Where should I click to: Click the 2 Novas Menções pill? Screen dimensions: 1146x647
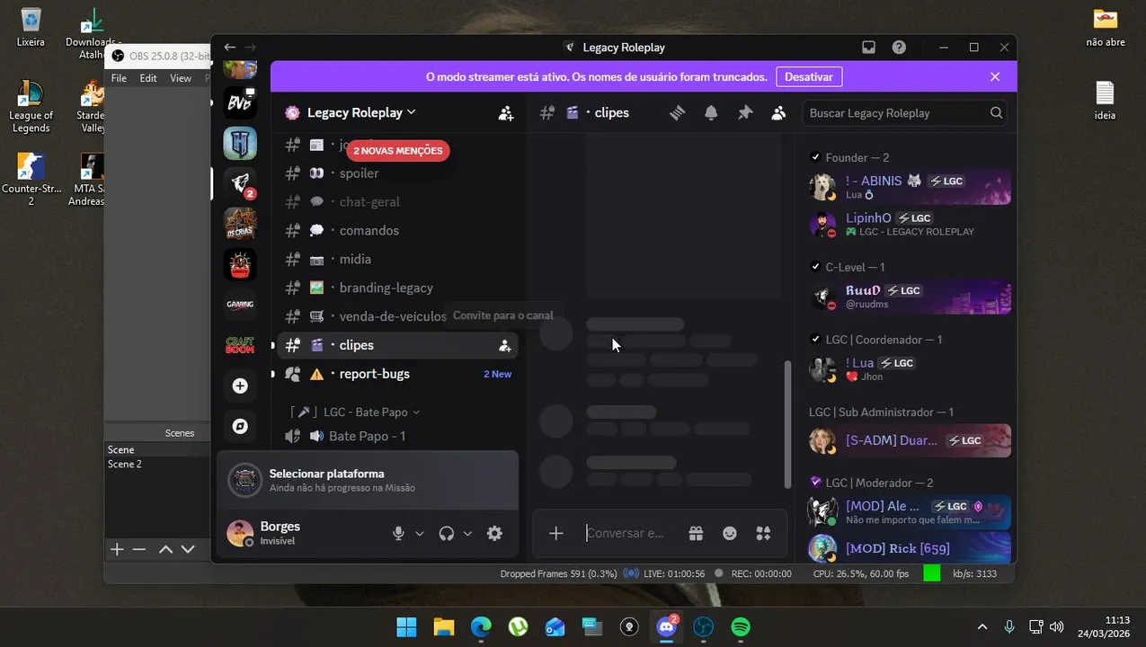(x=398, y=151)
